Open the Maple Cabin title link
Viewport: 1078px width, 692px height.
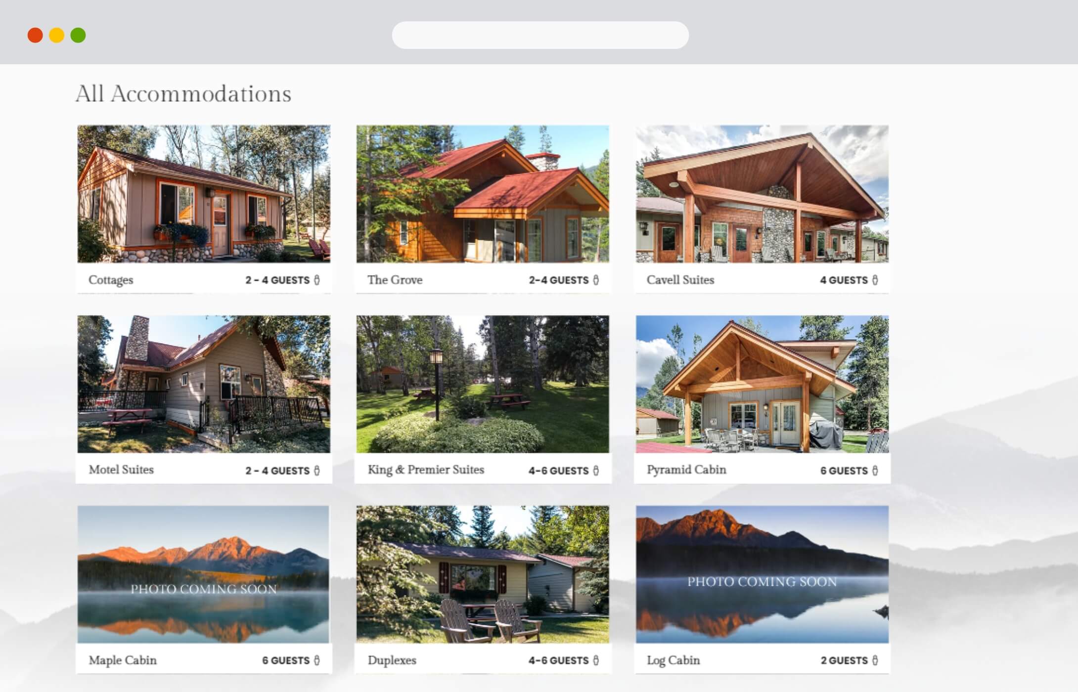click(x=123, y=660)
